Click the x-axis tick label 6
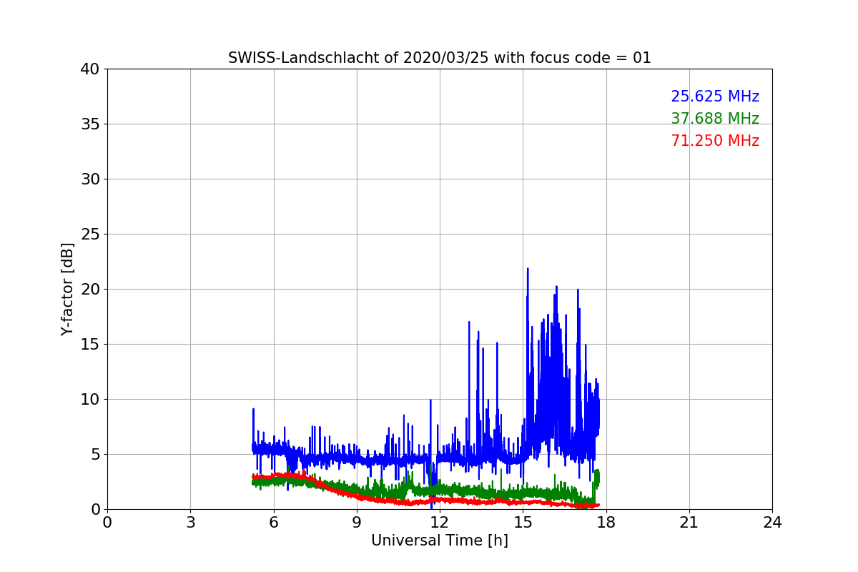 click(x=274, y=523)
